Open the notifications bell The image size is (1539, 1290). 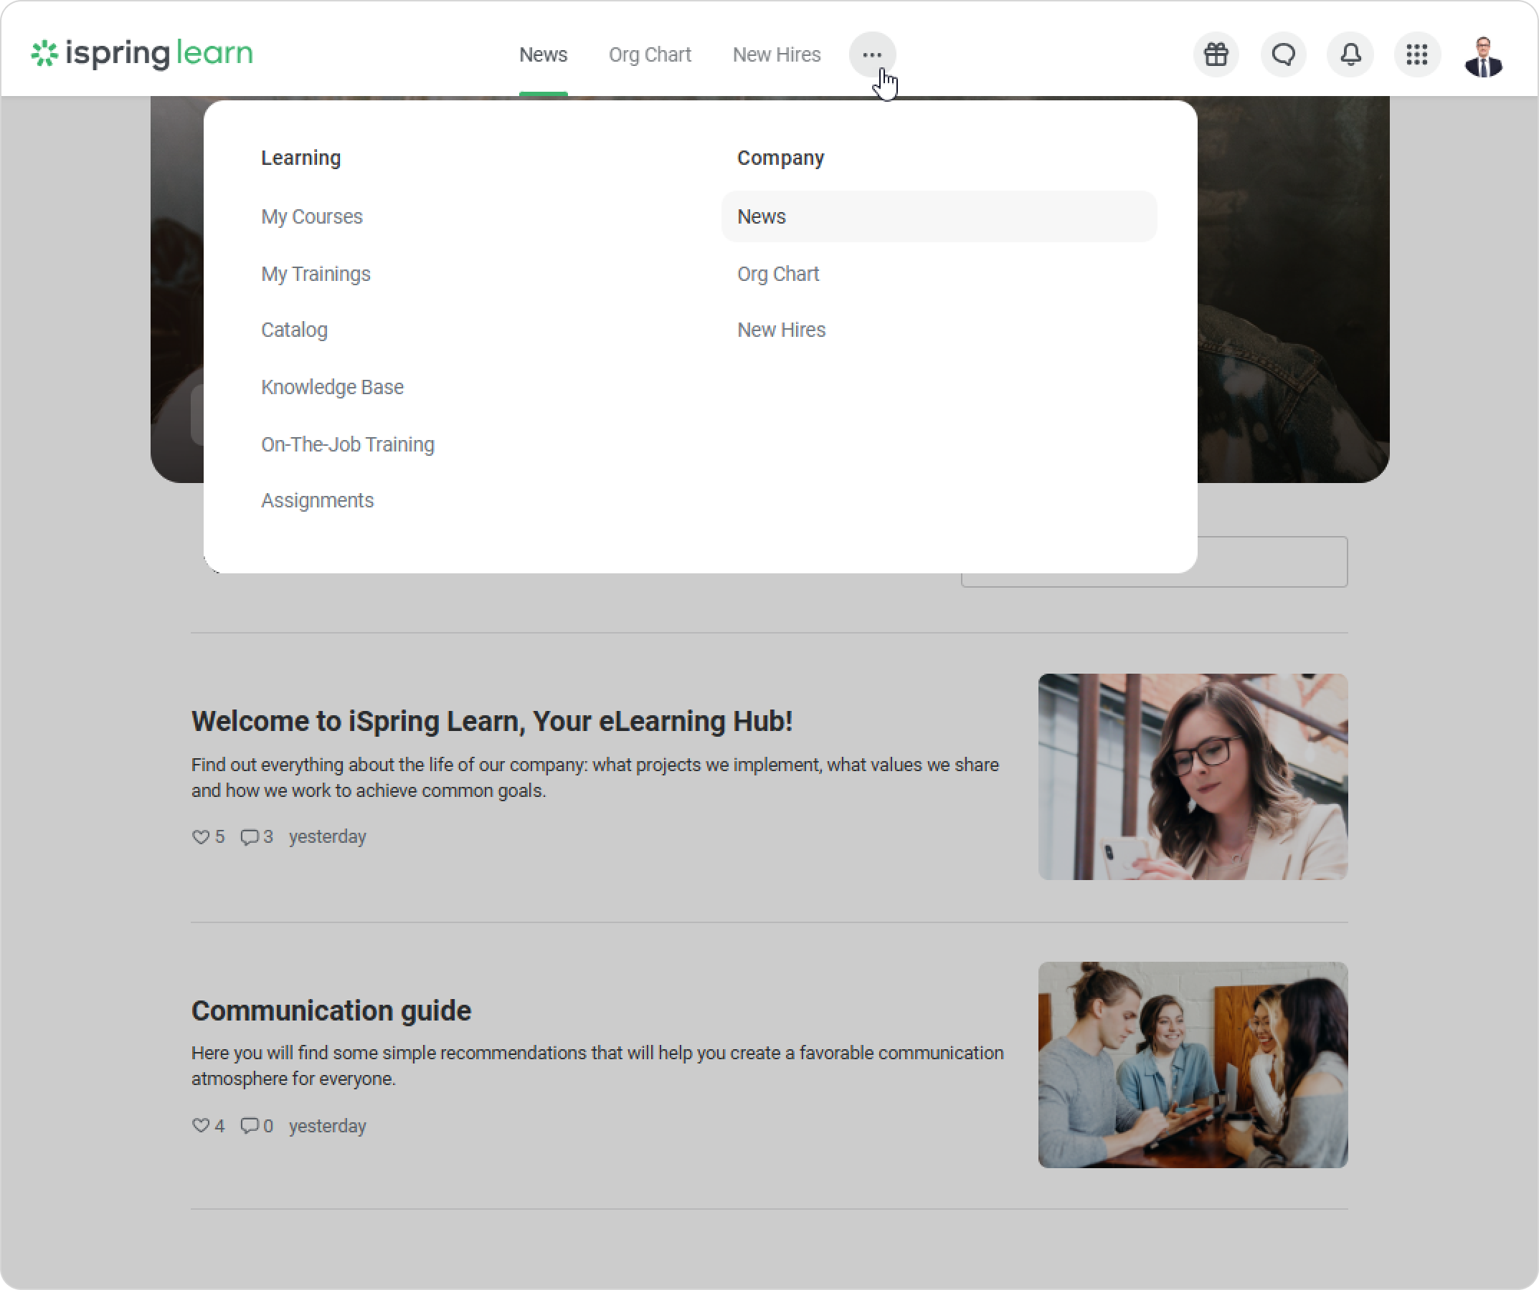tap(1350, 54)
